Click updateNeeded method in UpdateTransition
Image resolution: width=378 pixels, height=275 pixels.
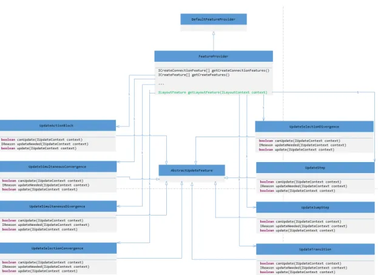pyautogui.click(x=303, y=268)
